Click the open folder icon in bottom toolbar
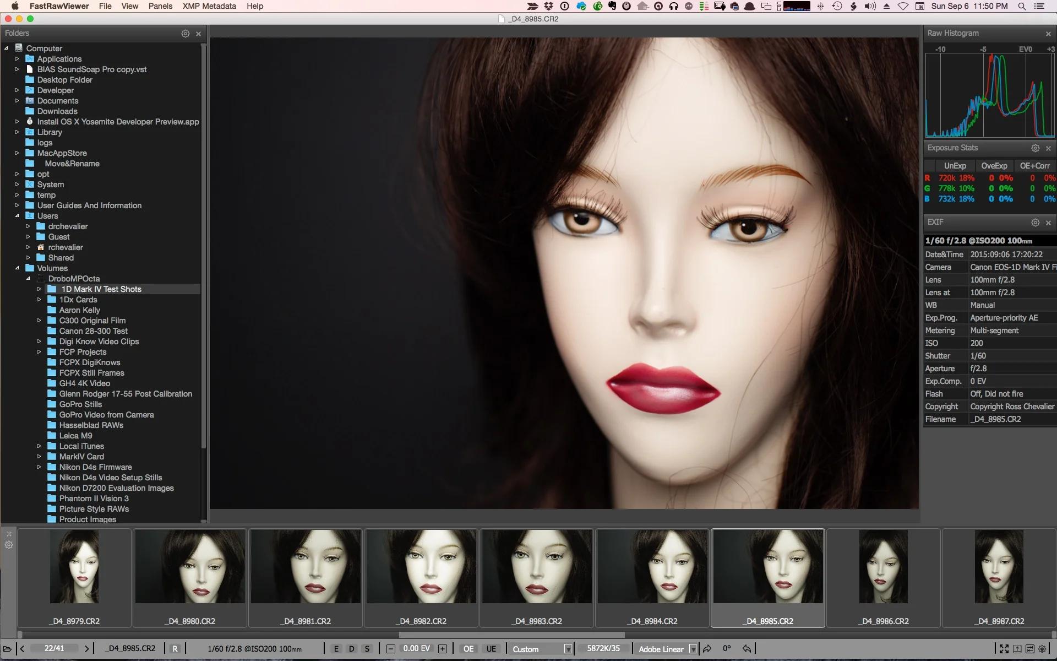This screenshot has height=661, width=1057. (7, 649)
